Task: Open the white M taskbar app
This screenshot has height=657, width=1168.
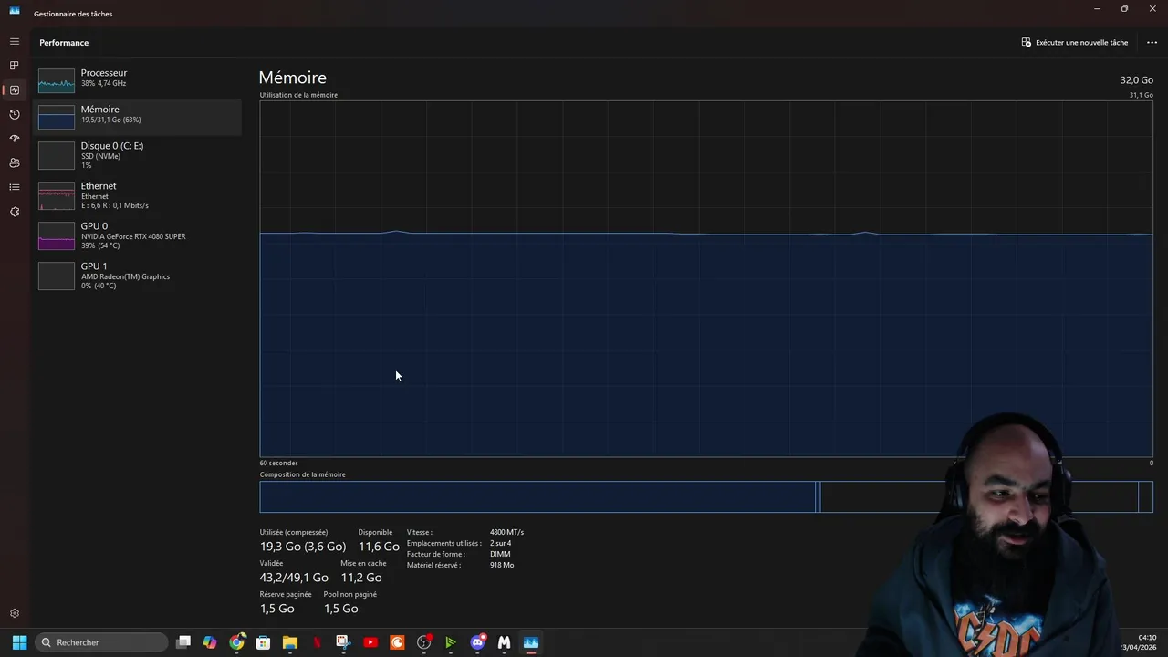Action: [x=504, y=642]
